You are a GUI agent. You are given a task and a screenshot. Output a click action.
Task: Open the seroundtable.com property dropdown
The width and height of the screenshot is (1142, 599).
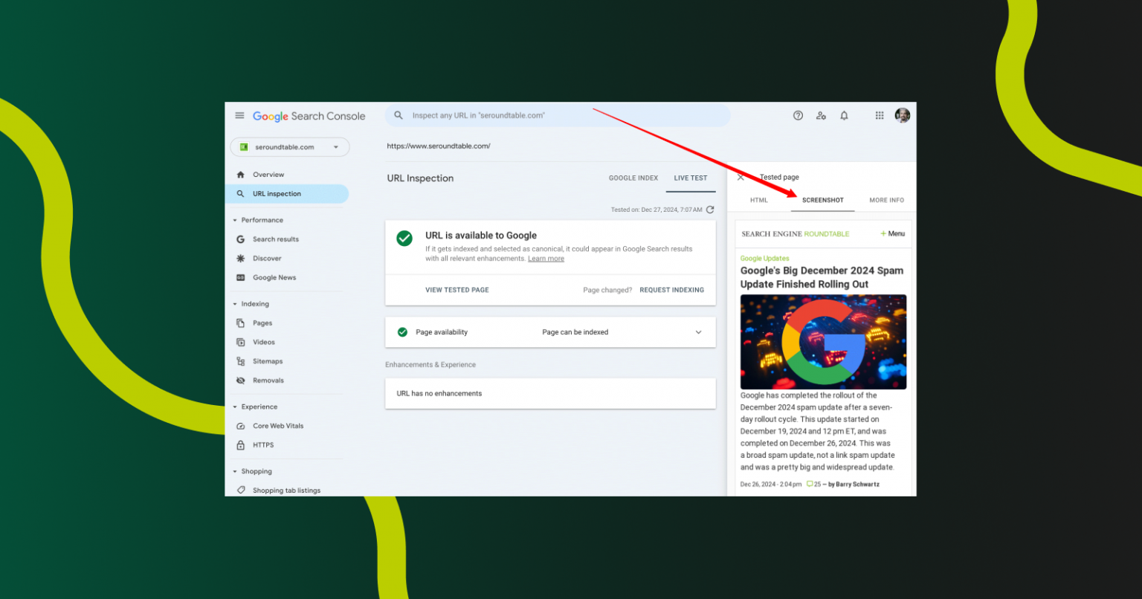tap(290, 147)
